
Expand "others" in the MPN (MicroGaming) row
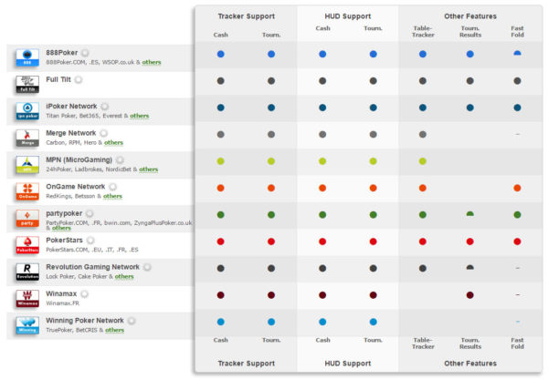point(148,169)
